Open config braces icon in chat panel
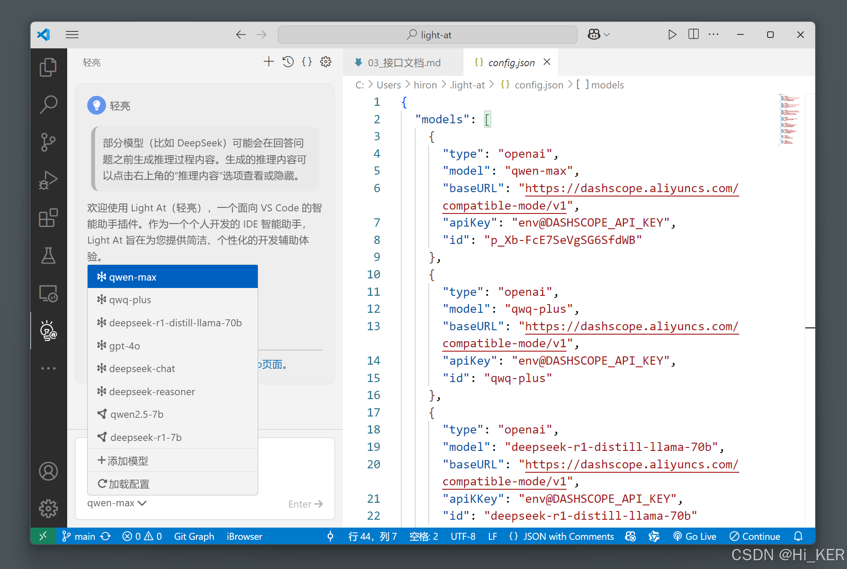The height and width of the screenshot is (569, 847). tap(307, 62)
